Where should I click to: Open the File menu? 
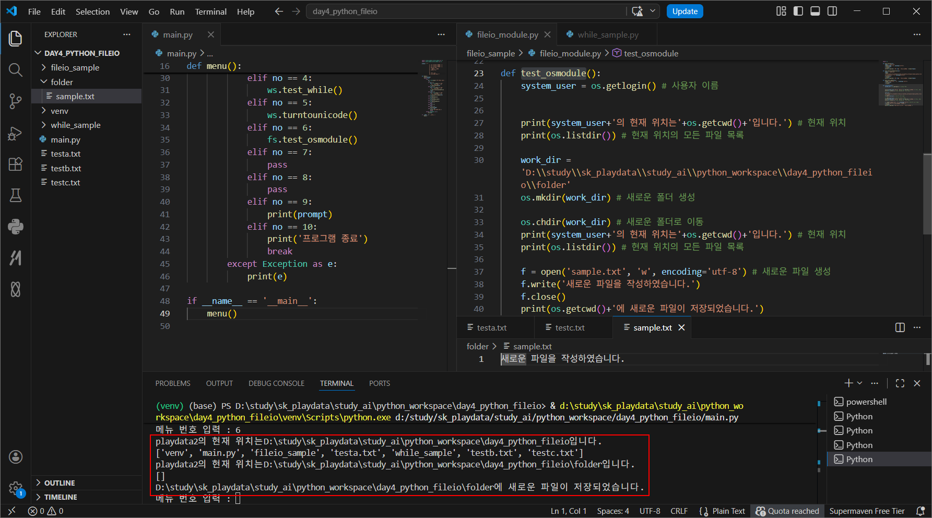[x=34, y=11]
